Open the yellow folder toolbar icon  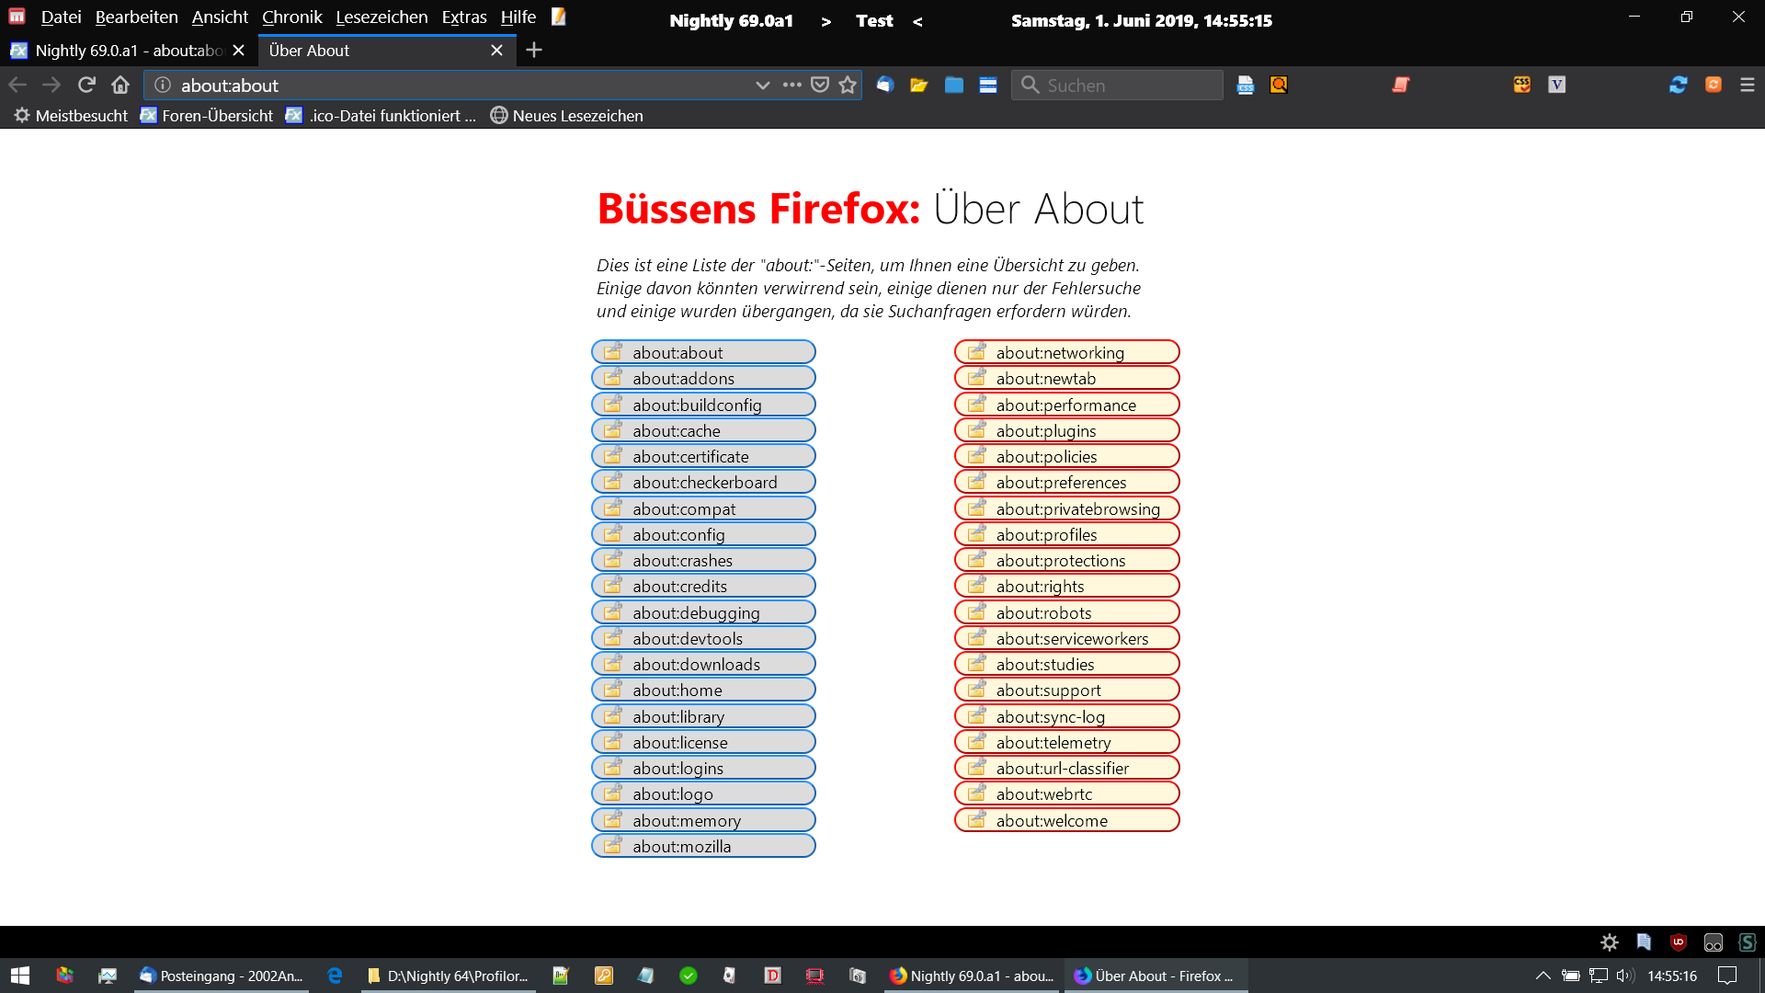coord(918,85)
